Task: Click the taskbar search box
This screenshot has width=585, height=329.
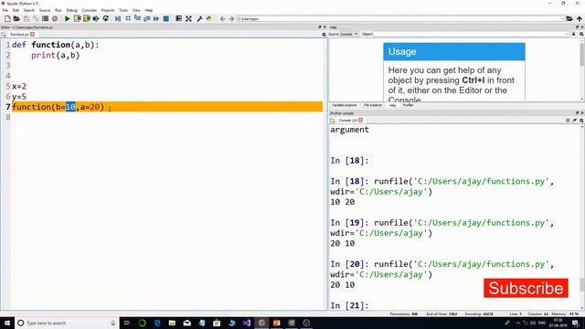Action: coord(67,323)
